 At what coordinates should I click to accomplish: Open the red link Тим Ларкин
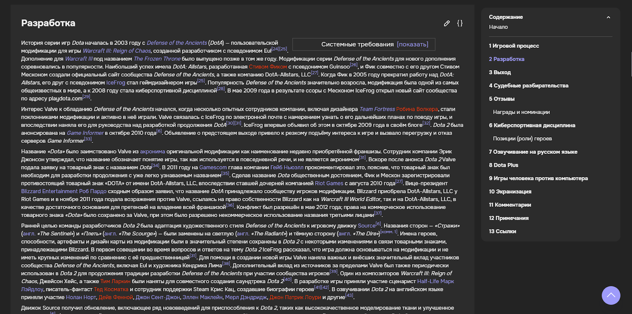click(115, 281)
